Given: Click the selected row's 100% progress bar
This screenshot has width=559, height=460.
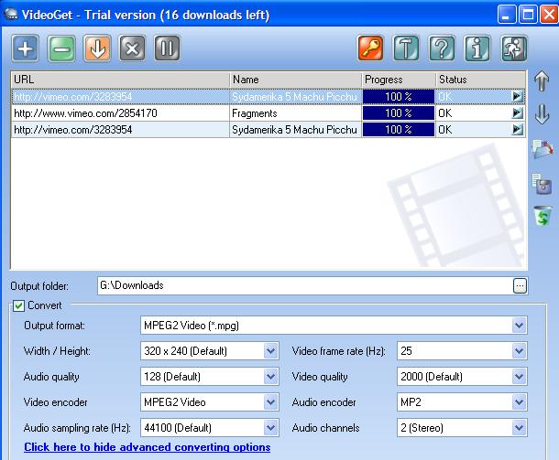Looking at the screenshot, I should 399,96.
